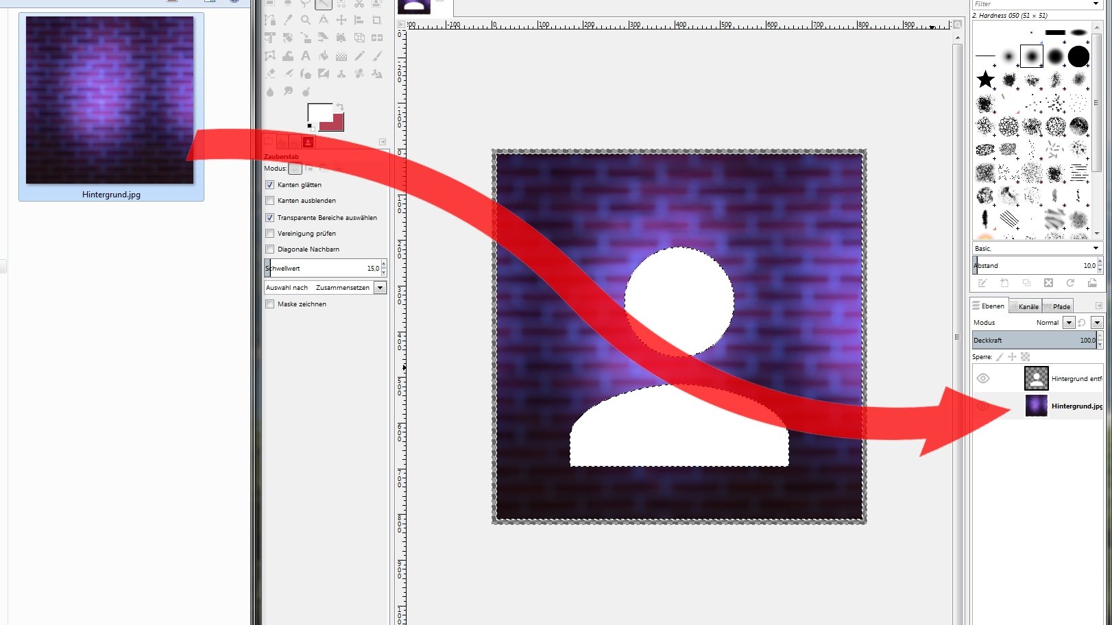Click the refresh brushes button
Image resolution: width=1112 pixels, height=625 pixels.
(1070, 284)
